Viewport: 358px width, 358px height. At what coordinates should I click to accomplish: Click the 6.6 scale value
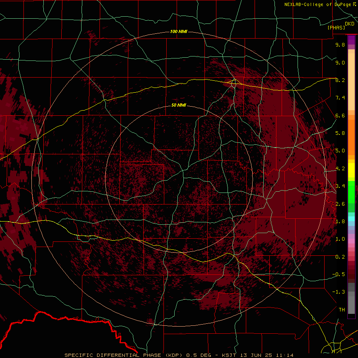pos(340,115)
